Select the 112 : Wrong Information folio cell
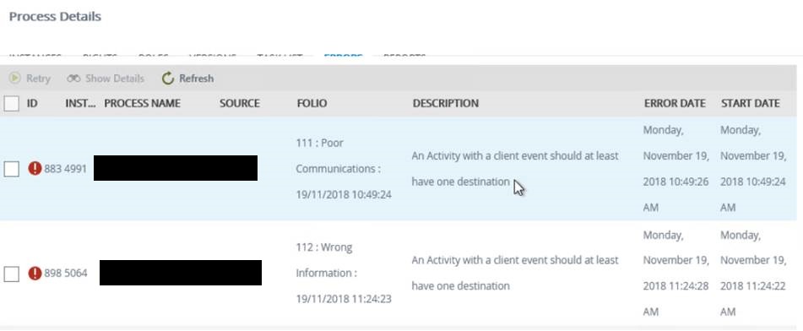The height and width of the screenshot is (331, 803). tap(344, 273)
